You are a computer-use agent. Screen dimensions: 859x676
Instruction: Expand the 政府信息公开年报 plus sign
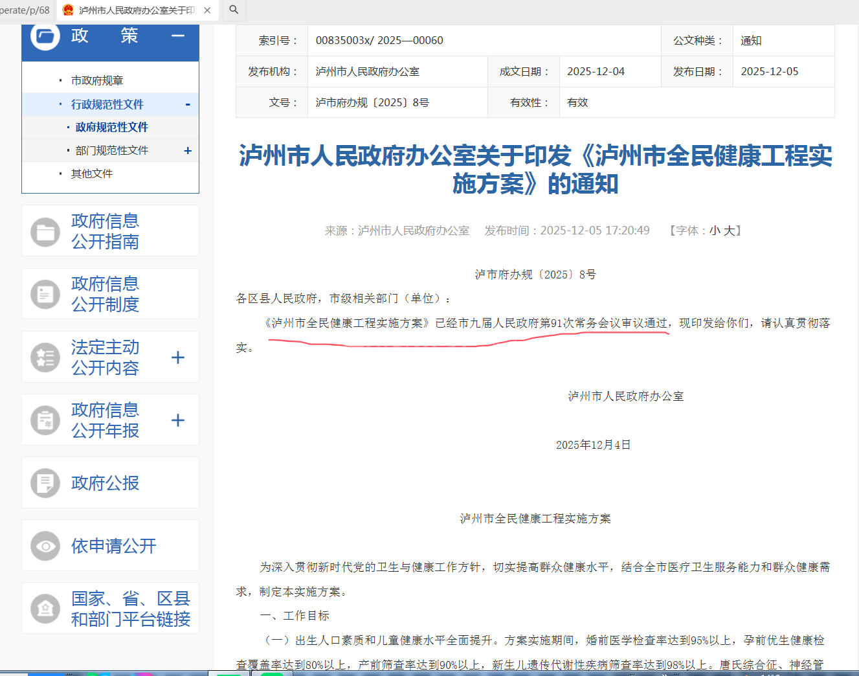click(178, 420)
